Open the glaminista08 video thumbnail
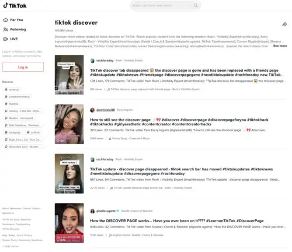Image resolution: width=292 pixels, height=252 pixels. [69, 124]
